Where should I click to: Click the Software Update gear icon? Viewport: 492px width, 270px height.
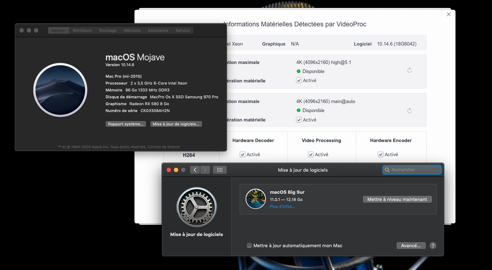tap(197, 207)
